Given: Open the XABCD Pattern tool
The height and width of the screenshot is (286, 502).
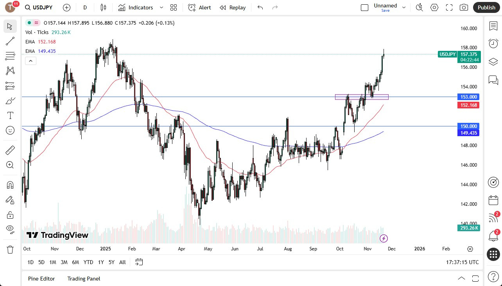Looking at the screenshot, I should pyautogui.click(x=10, y=70).
